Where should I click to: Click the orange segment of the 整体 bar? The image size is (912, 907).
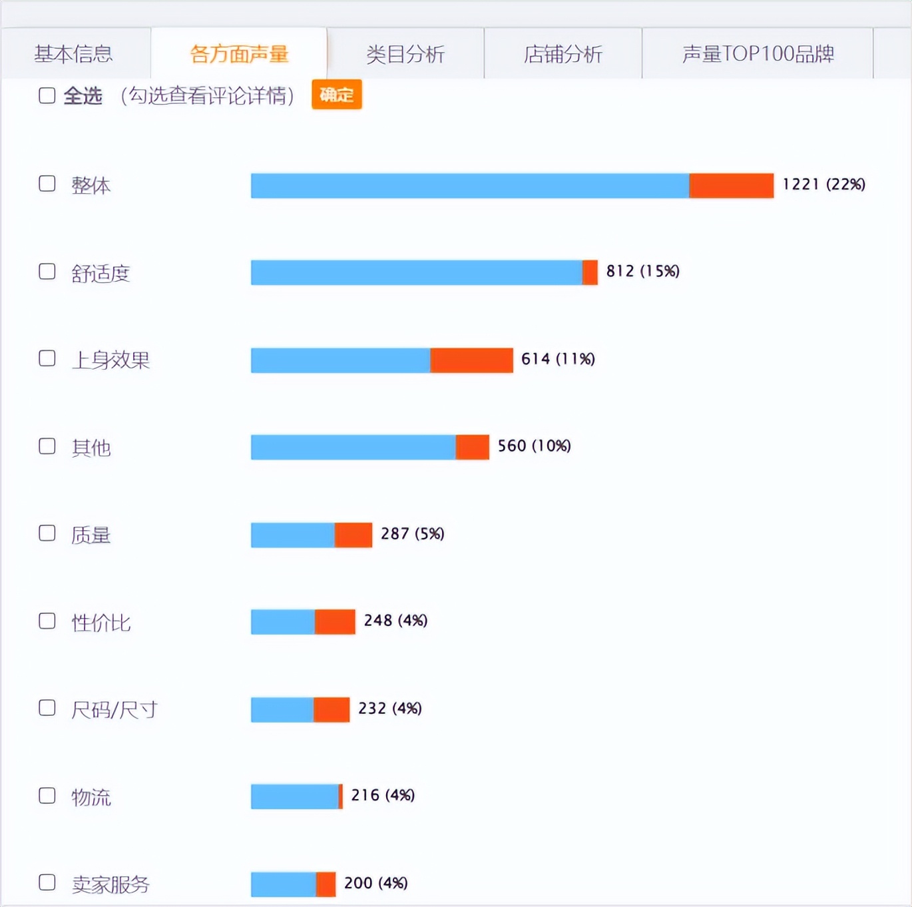point(731,185)
